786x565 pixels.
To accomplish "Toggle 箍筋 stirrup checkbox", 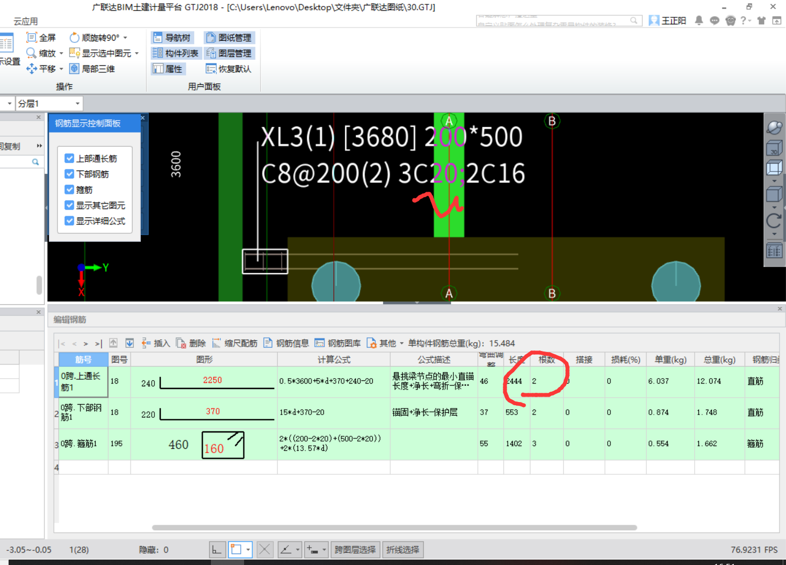I will pos(69,190).
